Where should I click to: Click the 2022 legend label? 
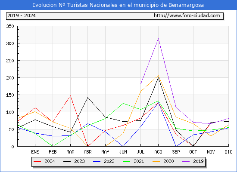coord(109,161)
